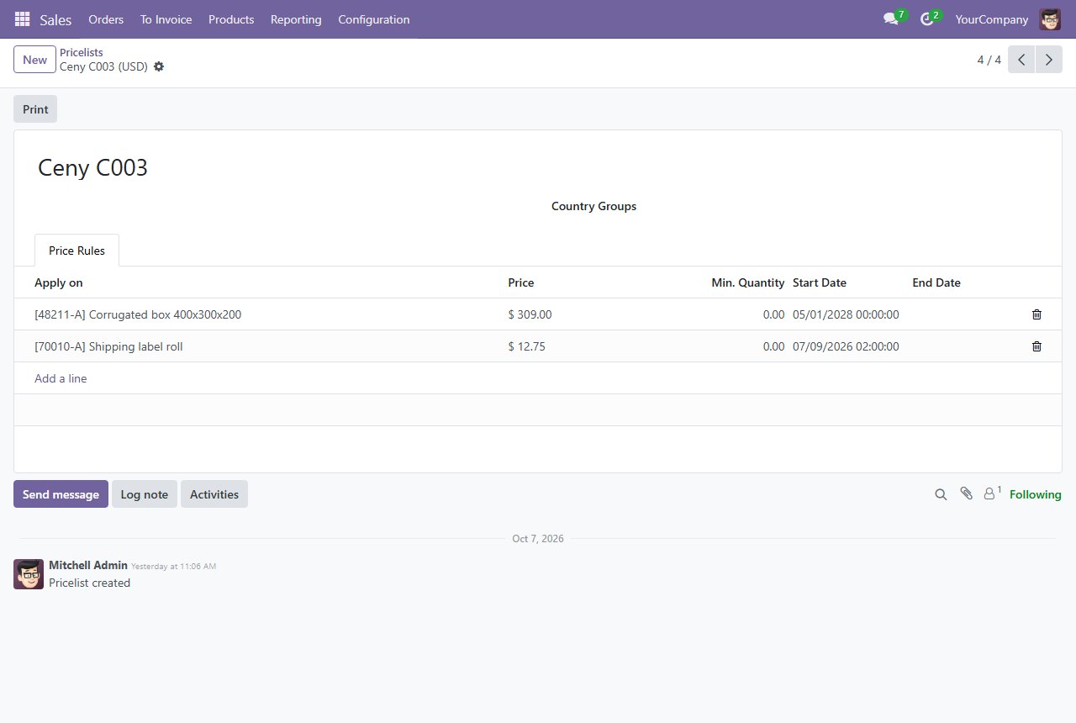Image resolution: width=1076 pixels, height=723 pixels.
Task: Select the Shipping label roll row
Action: pyautogui.click(x=538, y=346)
